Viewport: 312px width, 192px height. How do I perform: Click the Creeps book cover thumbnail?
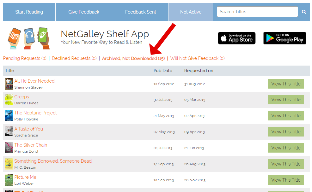pyautogui.click(x=9, y=100)
